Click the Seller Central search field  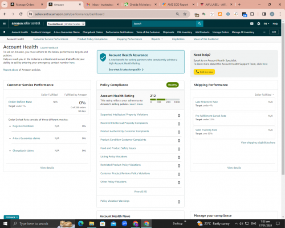(164, 23)
